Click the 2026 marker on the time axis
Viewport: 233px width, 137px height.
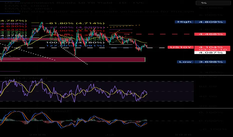[183, 135]
